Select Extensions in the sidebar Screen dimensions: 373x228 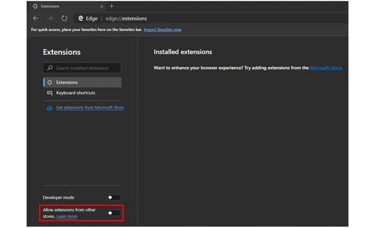click(83, 82)
